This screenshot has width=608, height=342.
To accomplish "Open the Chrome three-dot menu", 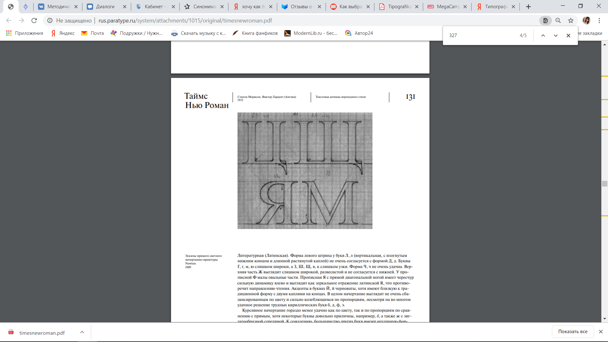I will 599,21.
